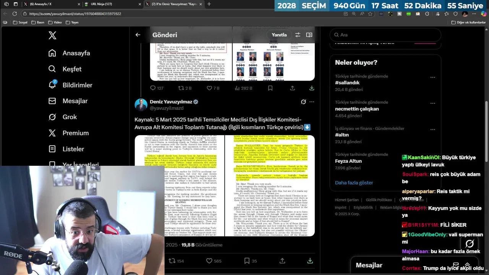Open Copilot icon in browser toolbar
The height and width of the screenshot is (275, 489).
tap(483, 14)
